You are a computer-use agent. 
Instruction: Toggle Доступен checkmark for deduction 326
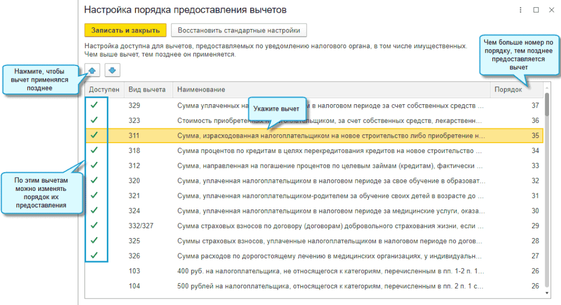(94, 256)
